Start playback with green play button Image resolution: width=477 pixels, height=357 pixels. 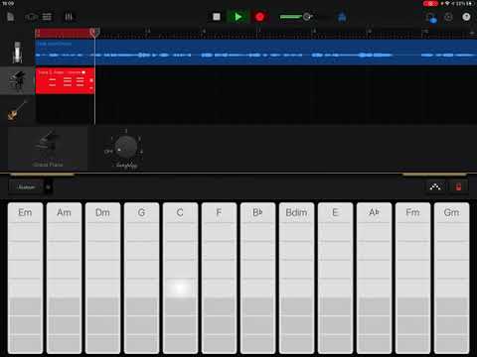click(x=238, y=17)
